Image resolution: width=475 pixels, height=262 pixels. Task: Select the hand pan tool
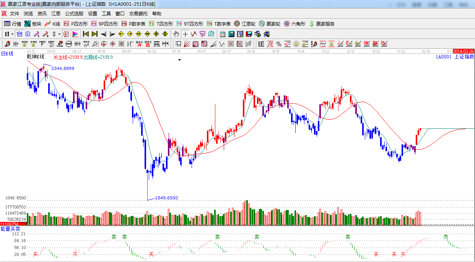coord(176,34)
